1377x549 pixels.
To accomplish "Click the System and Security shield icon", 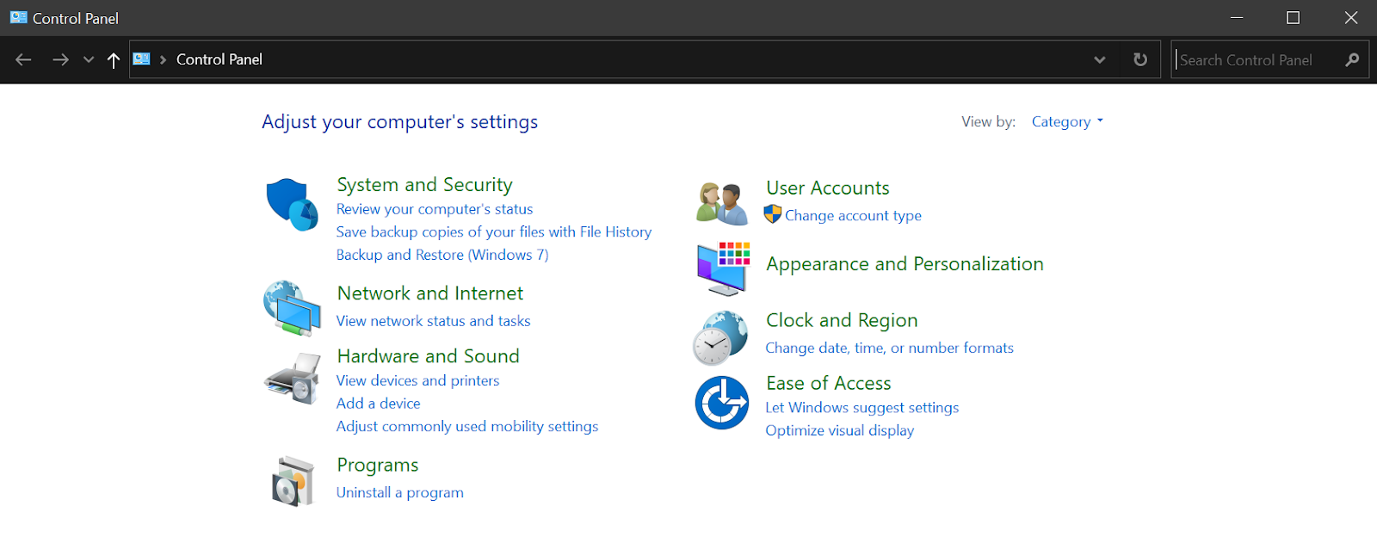I will pos(293,205).
